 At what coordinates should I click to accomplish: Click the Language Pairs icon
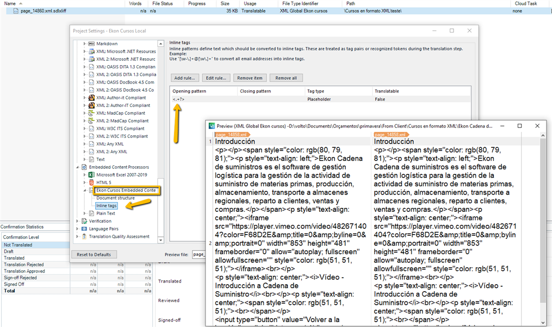click(84, 229)
